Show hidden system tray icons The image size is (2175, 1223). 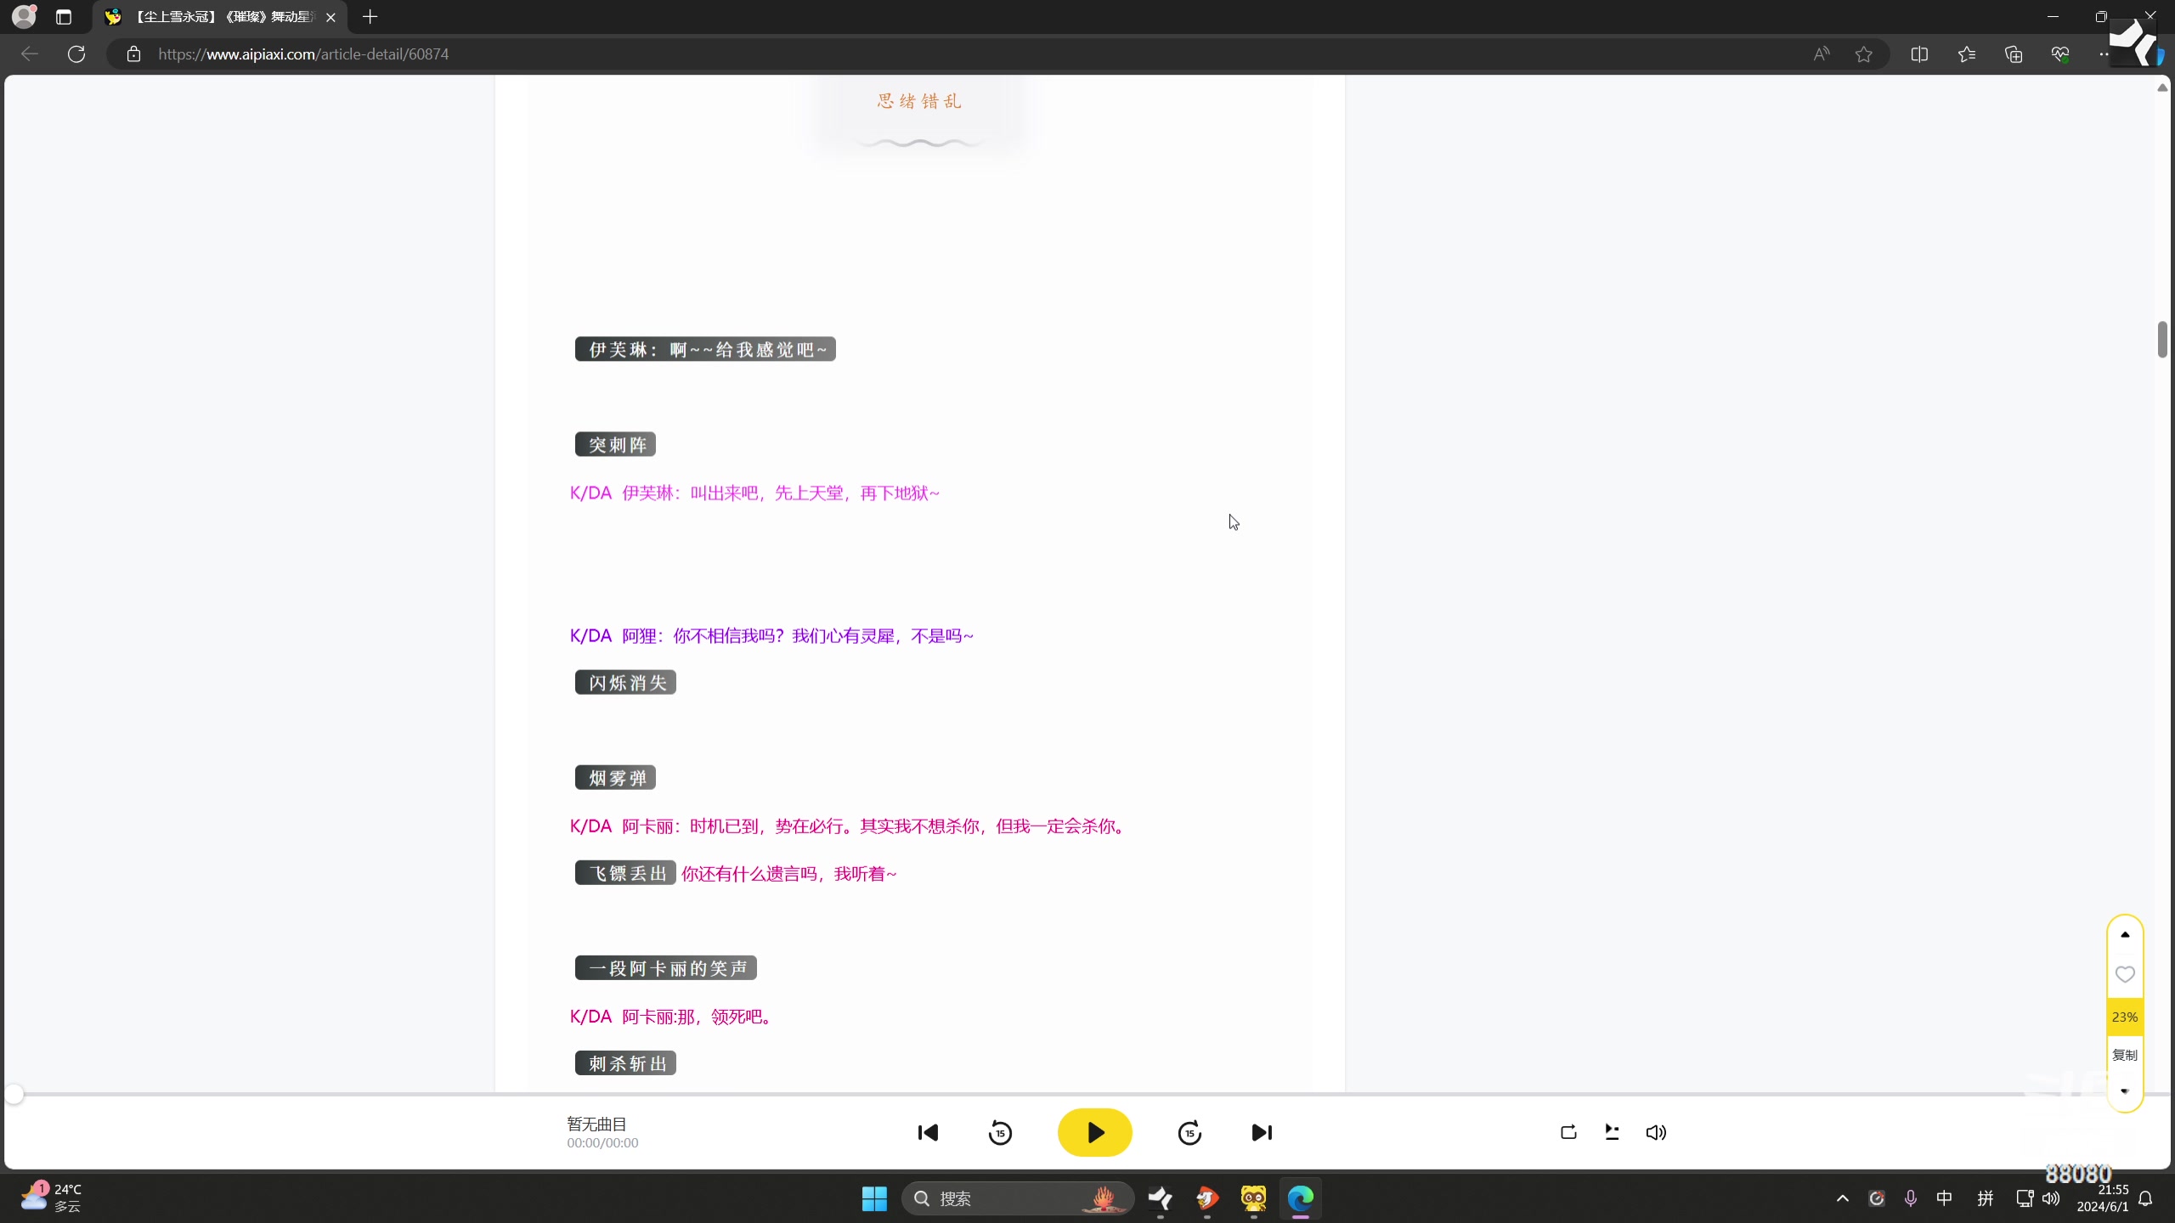click(1842, 1198)
